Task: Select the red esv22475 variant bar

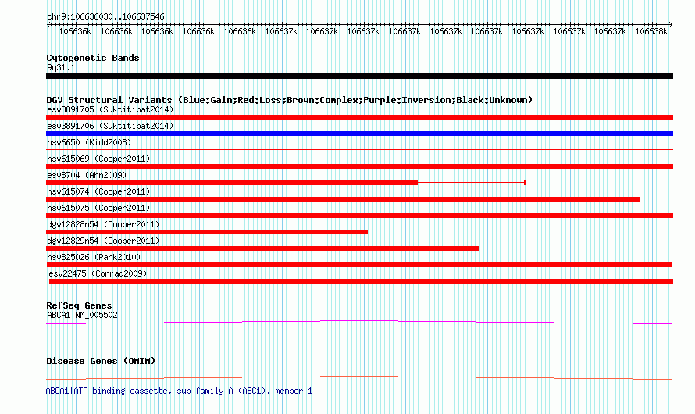Action: coord(361,281)
